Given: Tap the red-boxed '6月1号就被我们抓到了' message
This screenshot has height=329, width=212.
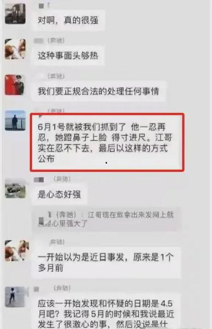Looking at the screenshot, I should [x=107, y=143].
